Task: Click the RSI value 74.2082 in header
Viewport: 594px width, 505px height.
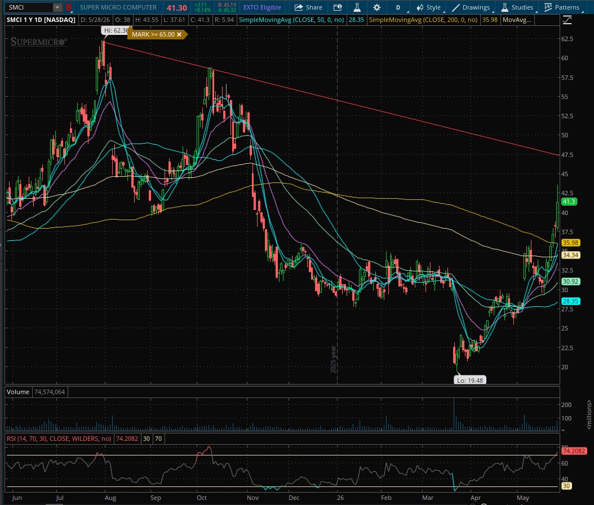Action: pos(127,439)
